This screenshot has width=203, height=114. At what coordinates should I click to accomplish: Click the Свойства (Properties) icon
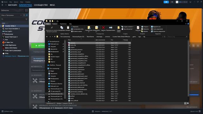[138, 28]
